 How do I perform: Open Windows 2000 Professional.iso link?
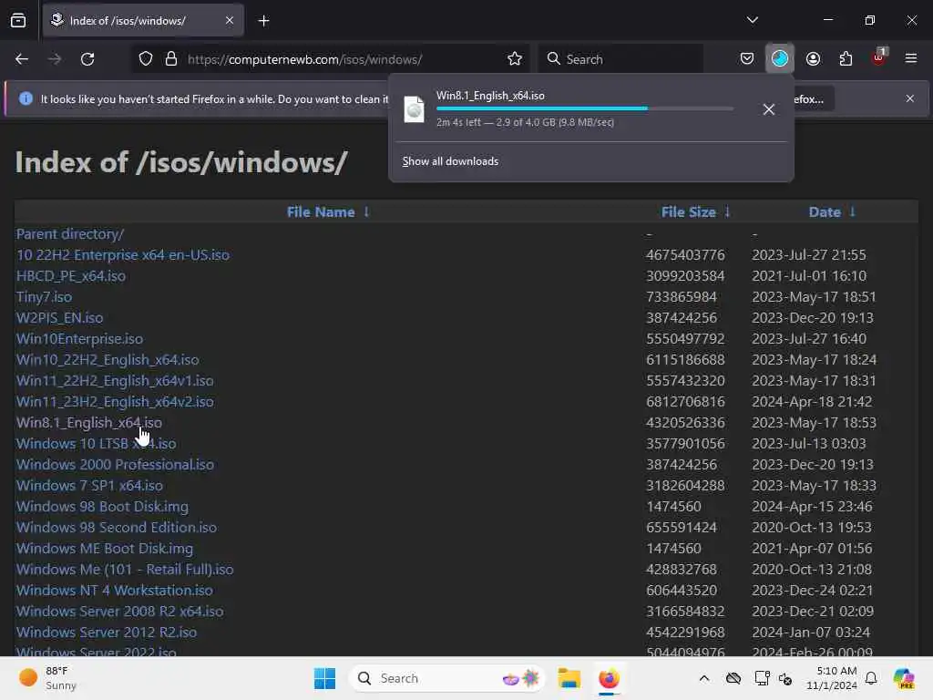(x=115, y=464)
